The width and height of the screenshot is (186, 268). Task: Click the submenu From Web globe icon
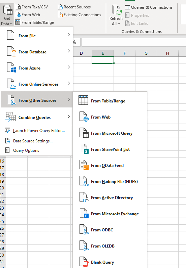coord(84,117)
